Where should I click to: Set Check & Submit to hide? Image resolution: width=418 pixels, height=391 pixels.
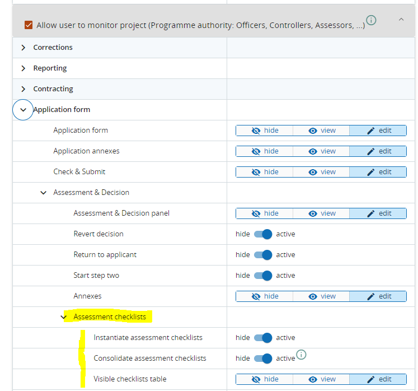(265, 172)
